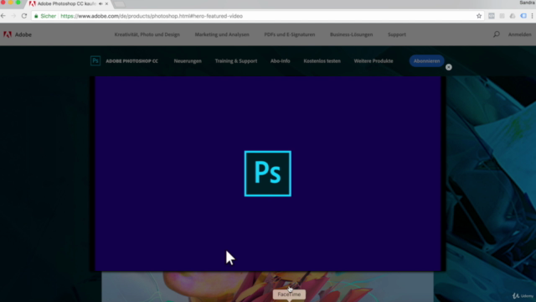Click the browser forward arrow
The height and width of the screenshot is (302, 536).
[13, 16]
